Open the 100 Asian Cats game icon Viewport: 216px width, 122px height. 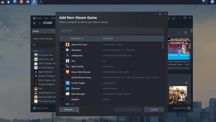click(x=36, y=55)
